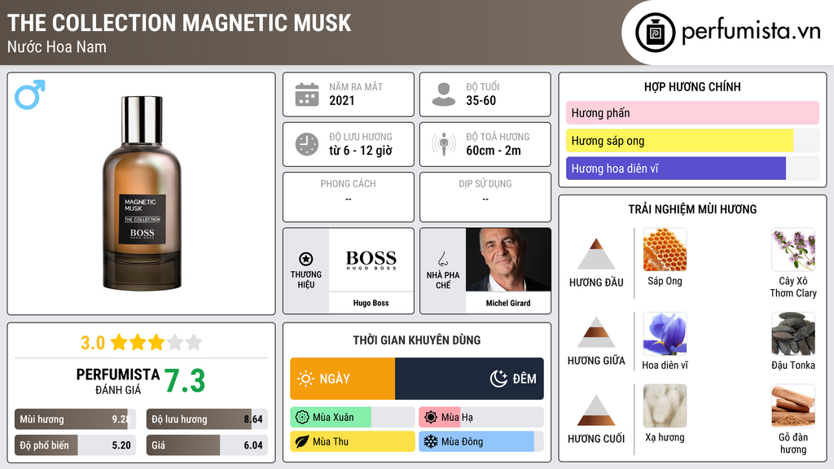Click the age range value 35-60
834x469 pixels.
[x=481, y=100]
